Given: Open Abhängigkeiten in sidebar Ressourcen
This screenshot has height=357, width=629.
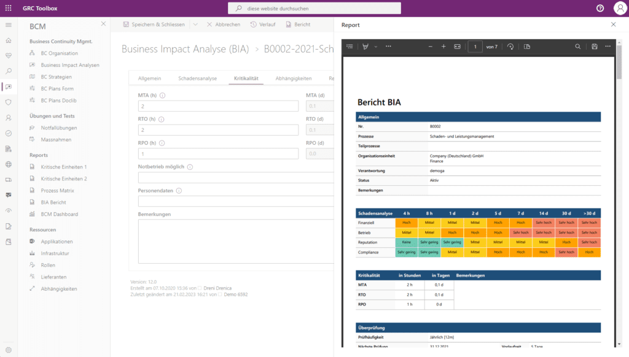Looking at the screenshot, I should 58,288.
